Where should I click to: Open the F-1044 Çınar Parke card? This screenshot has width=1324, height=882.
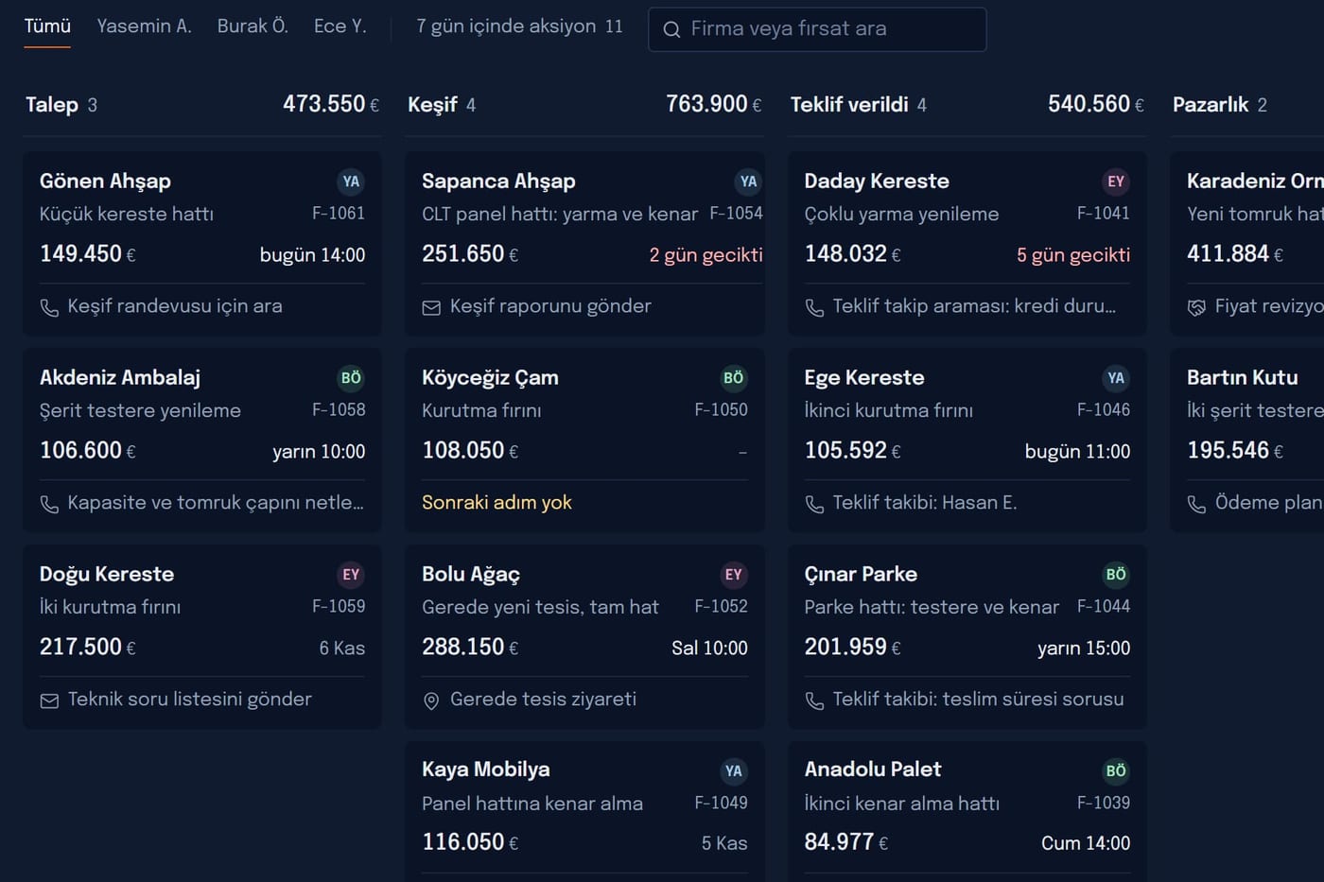pos(967,636)
